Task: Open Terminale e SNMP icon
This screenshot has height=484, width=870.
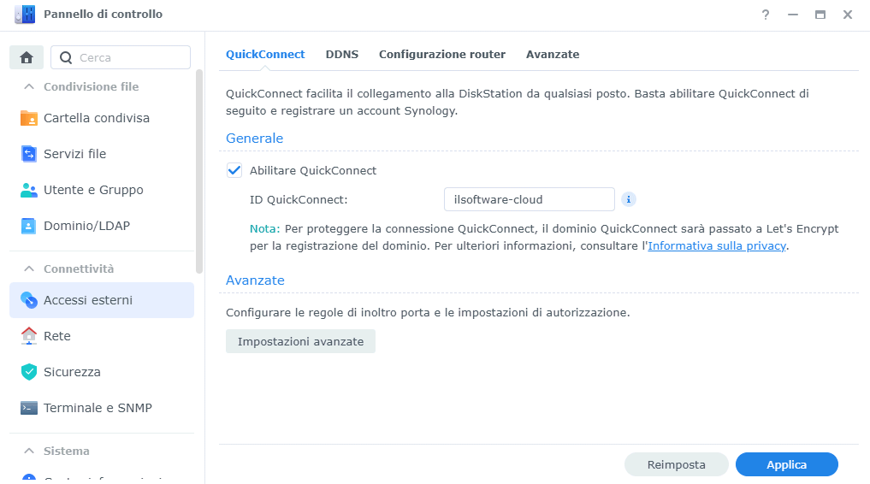Action: pos(29,408)
